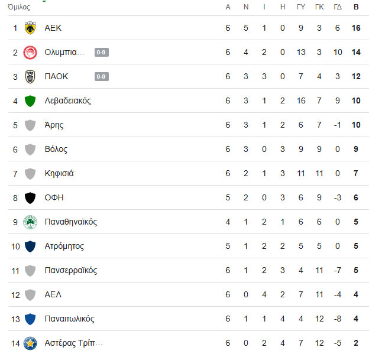369x357 pixels.
Task: Click the Olympiacos red crest icon
Action: 30,52
